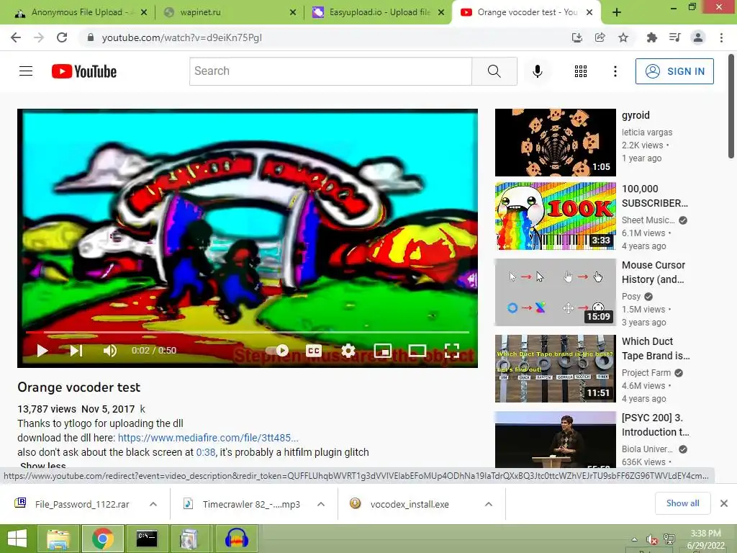This screenshot has height=553, width=737.
Task: Go to YouTube home via logo
Action: coord(84,71)
